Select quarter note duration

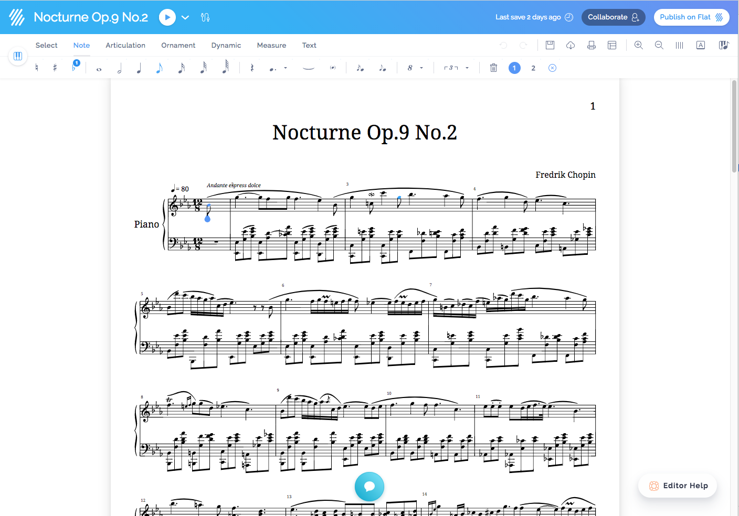139,68
